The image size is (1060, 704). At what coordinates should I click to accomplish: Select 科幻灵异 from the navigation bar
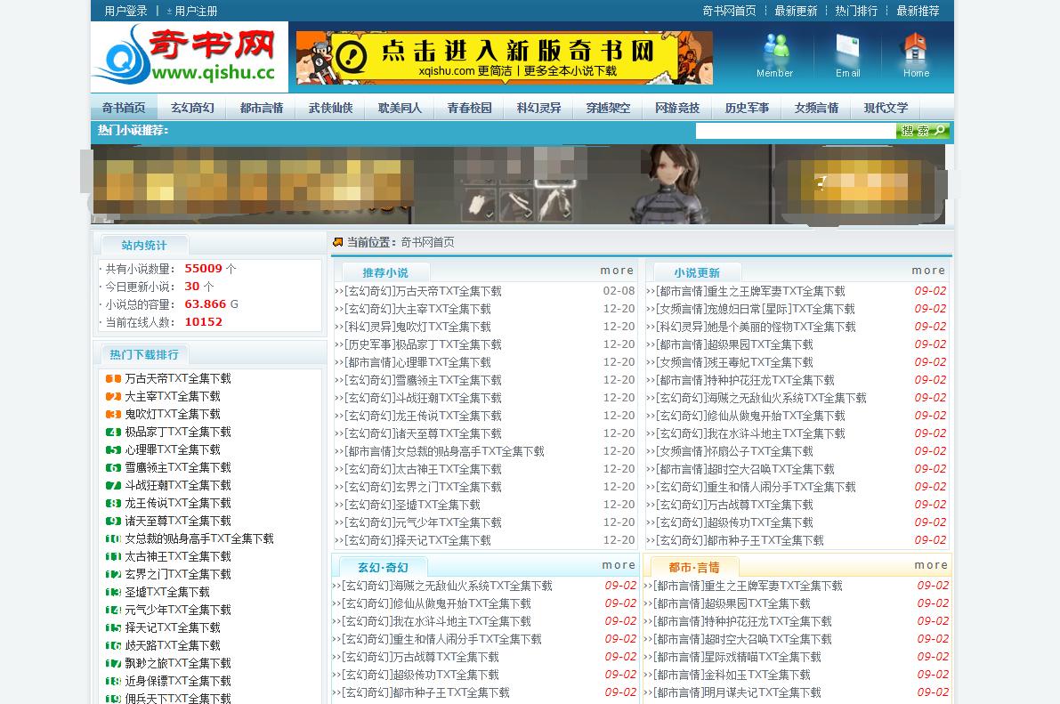point(537,107)
